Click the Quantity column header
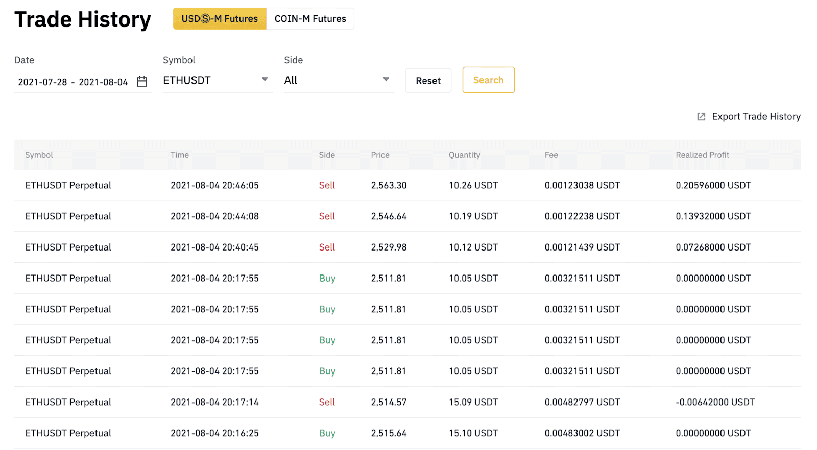The height and width of the screenshot is (450, 817). click(x=464, y=155)
